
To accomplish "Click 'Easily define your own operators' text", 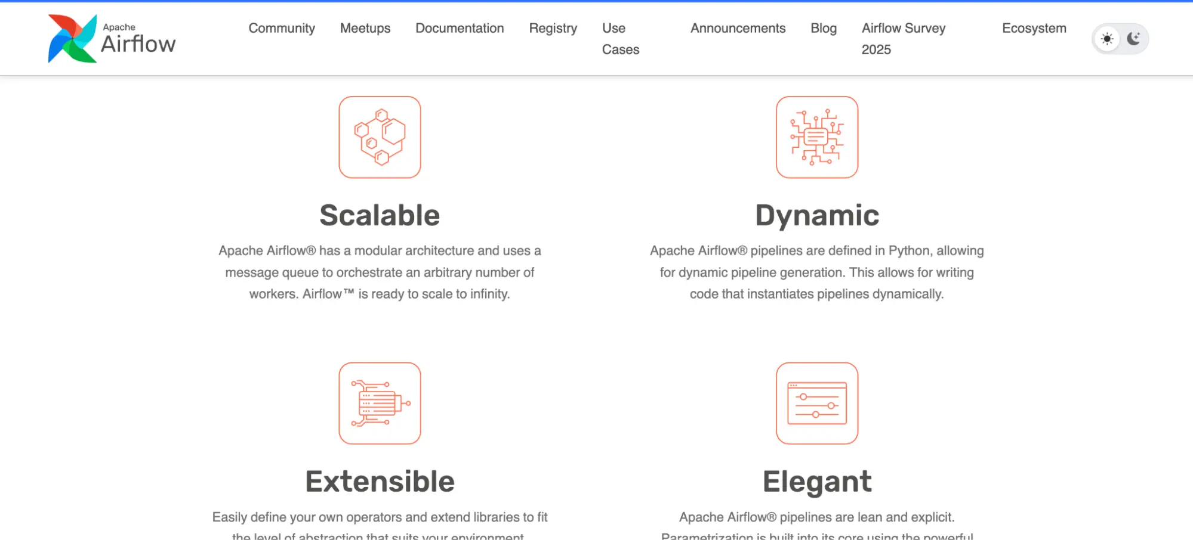I will [x=307, y=517].
